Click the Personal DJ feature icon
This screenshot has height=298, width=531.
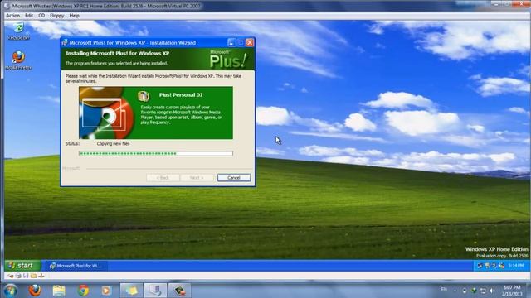(x=144, y=96)
